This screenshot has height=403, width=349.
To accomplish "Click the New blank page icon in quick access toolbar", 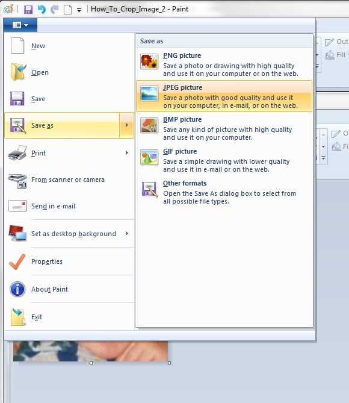I will pos(67,10).
